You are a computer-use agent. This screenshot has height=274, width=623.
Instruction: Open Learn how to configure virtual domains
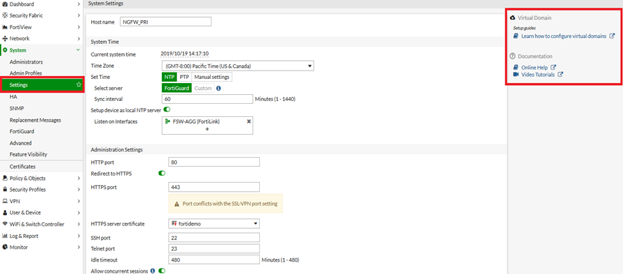pyautogui.click(x=564, y=36)
